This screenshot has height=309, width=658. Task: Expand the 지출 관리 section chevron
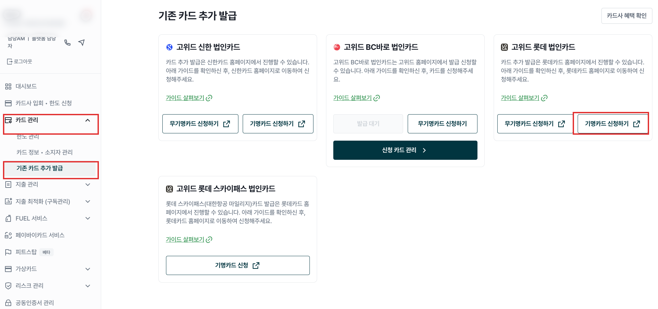click(x=88, y=185)
